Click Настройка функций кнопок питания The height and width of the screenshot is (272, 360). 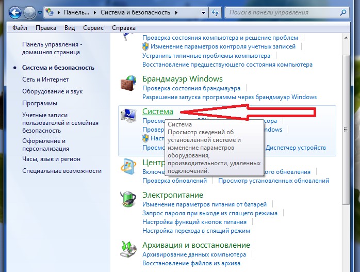click(x=194, y=222)
